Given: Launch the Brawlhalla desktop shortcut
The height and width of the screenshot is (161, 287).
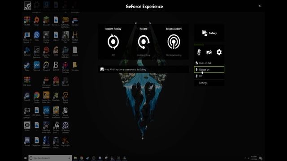Looking at the screenshot, I should (56, 97).
